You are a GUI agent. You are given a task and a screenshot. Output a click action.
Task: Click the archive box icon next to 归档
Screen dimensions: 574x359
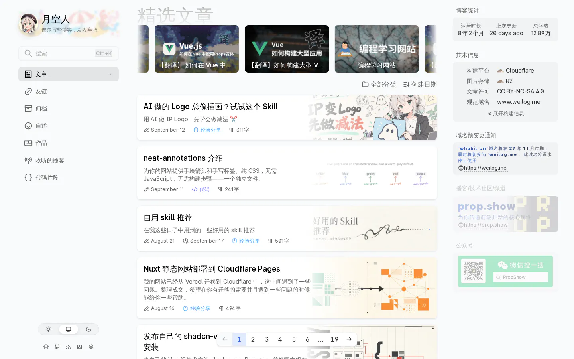pyautogui.click(x=28, y=108)
